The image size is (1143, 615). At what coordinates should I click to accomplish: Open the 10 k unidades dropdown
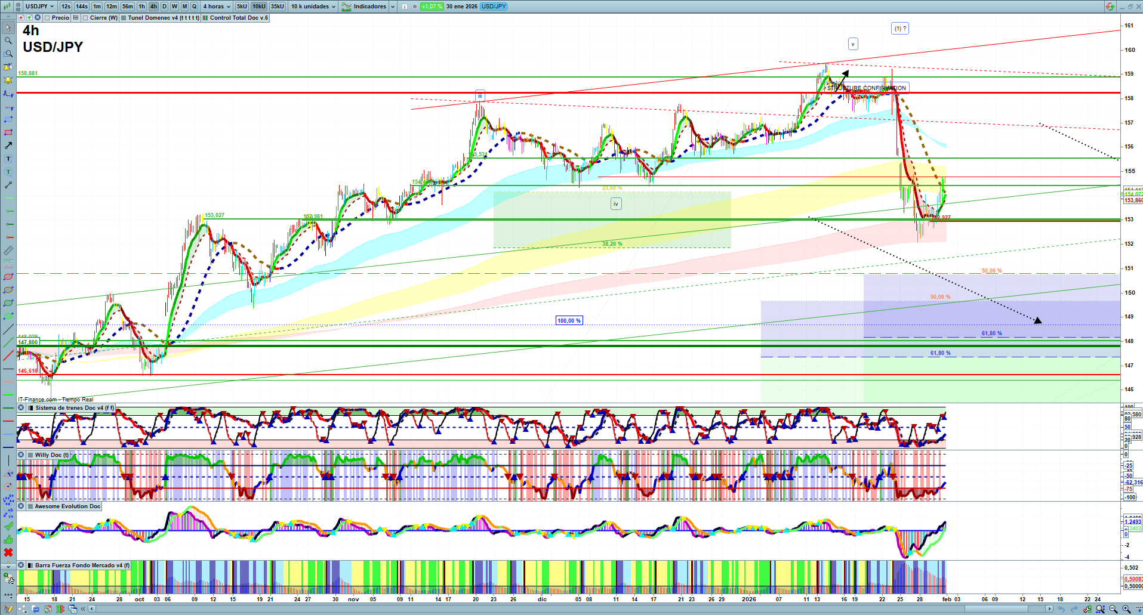point(313,7)
